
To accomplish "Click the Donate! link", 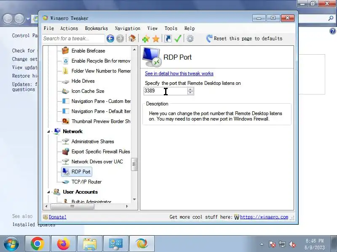I will (57, 217).
